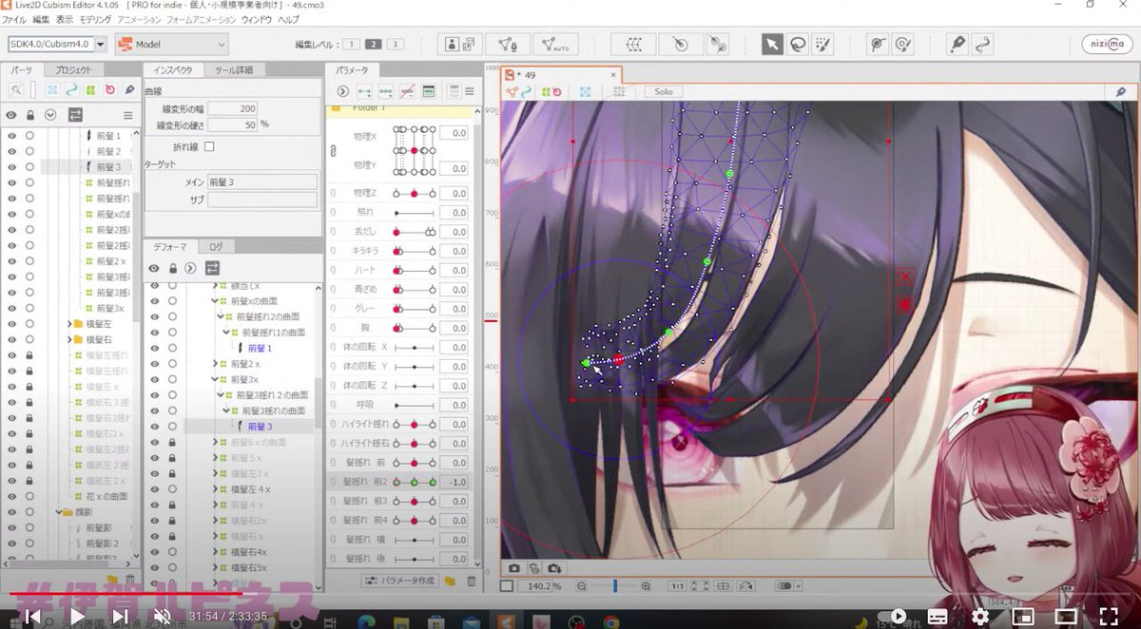The height and width of the screenshot is (629, 1141).
Task: Click search icon in parts panel
Action: tap(16, 89)
